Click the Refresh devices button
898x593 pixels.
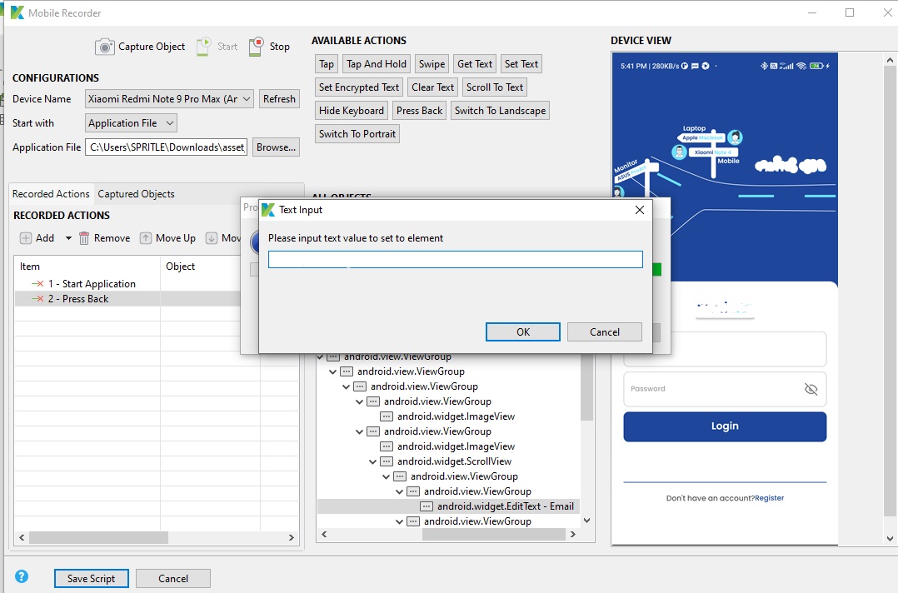280,99
